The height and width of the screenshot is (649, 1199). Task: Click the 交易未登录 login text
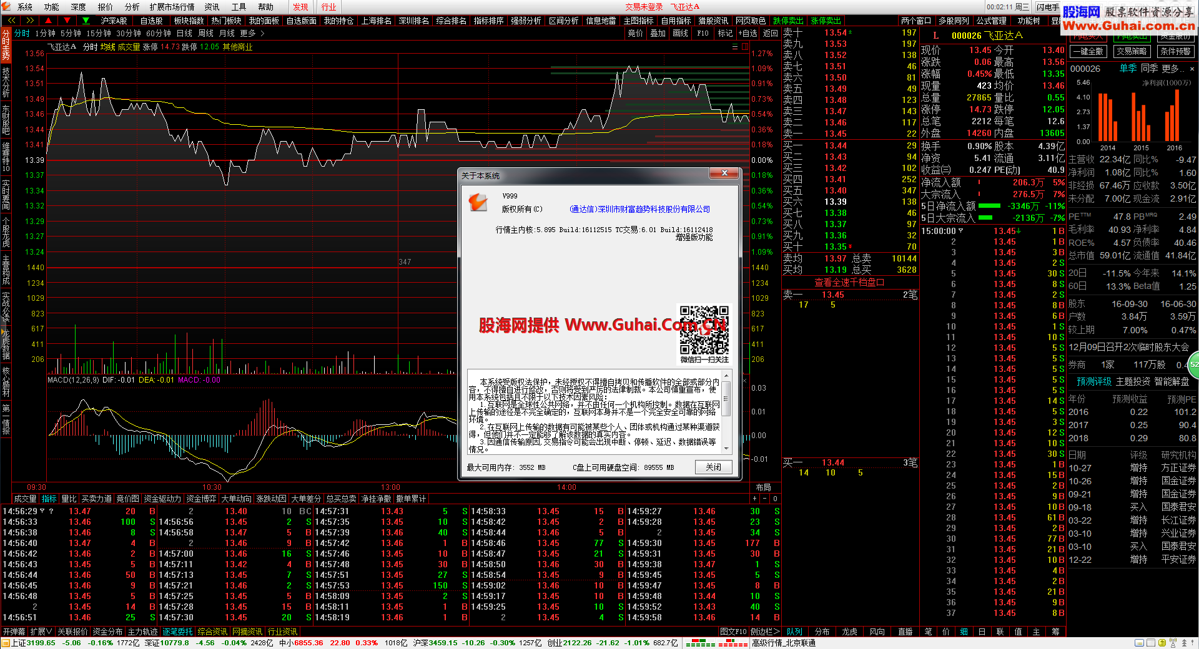click(644, 7)
